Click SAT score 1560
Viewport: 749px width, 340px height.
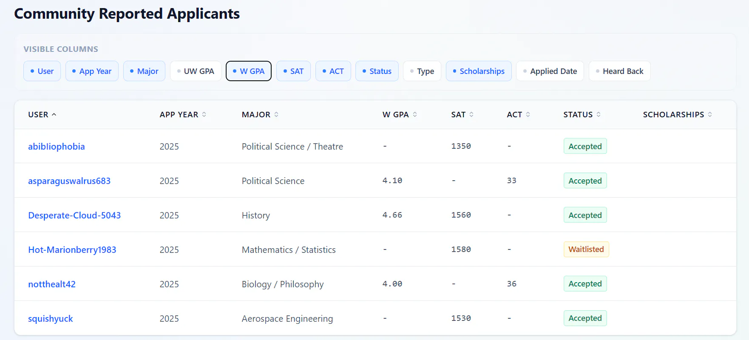[461, 215]
